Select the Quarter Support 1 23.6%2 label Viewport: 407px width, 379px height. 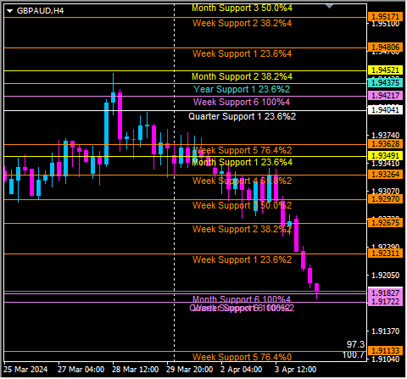click(243, 116)
